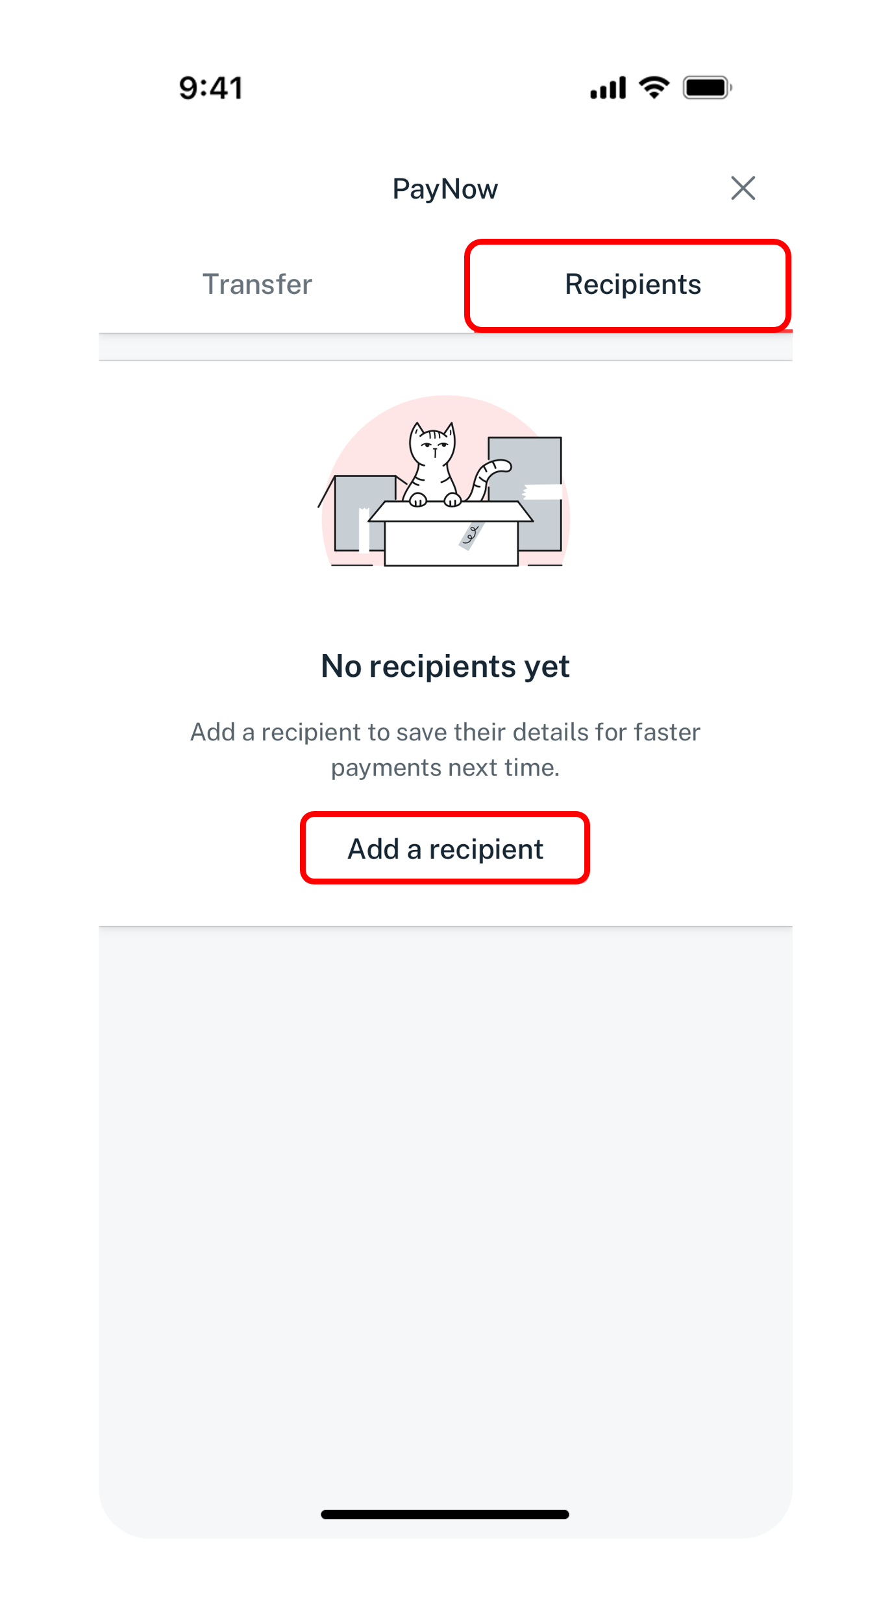Tap the battery icon in status bar

708,88
